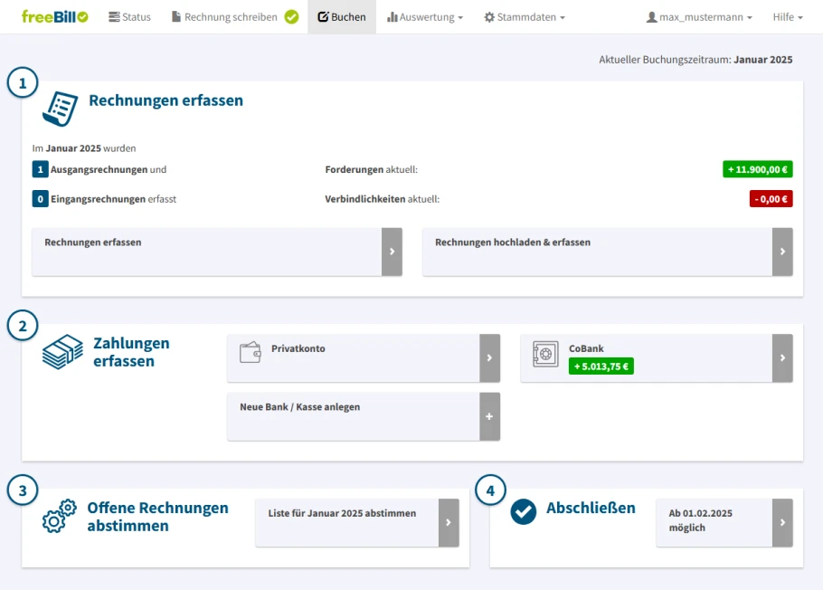Screen dimensions: 823x590
Task: Click the step number 3 circle badge
Action: click(22, 490)
